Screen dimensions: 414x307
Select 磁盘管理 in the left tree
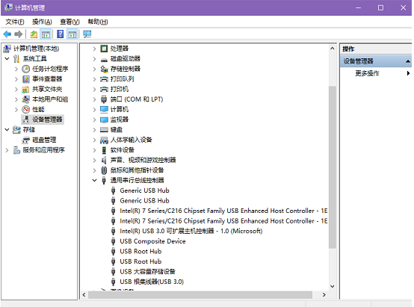click(x=44, y=140)
